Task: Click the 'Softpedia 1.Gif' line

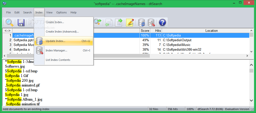Action: [x=17, y=76]
